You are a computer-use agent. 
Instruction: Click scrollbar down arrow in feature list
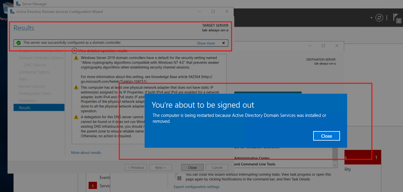coord(335,165)
